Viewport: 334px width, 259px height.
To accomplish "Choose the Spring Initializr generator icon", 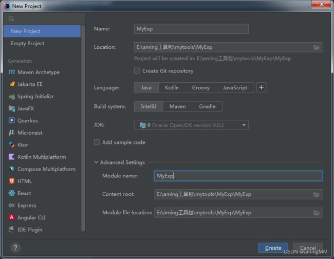I will (x=12, y=97).
